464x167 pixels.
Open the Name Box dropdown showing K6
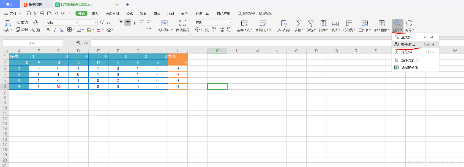pyautogui.click(x=62, y=43)
